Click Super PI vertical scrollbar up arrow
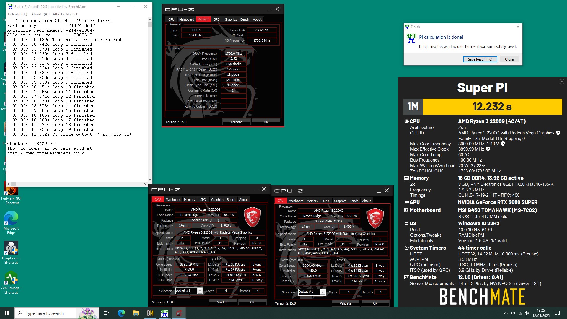Screen dimensions: 567x319 150,20
